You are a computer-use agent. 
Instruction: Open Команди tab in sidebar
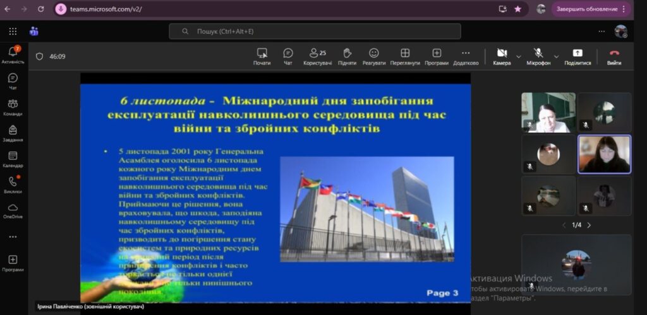(x=13, y=107)
